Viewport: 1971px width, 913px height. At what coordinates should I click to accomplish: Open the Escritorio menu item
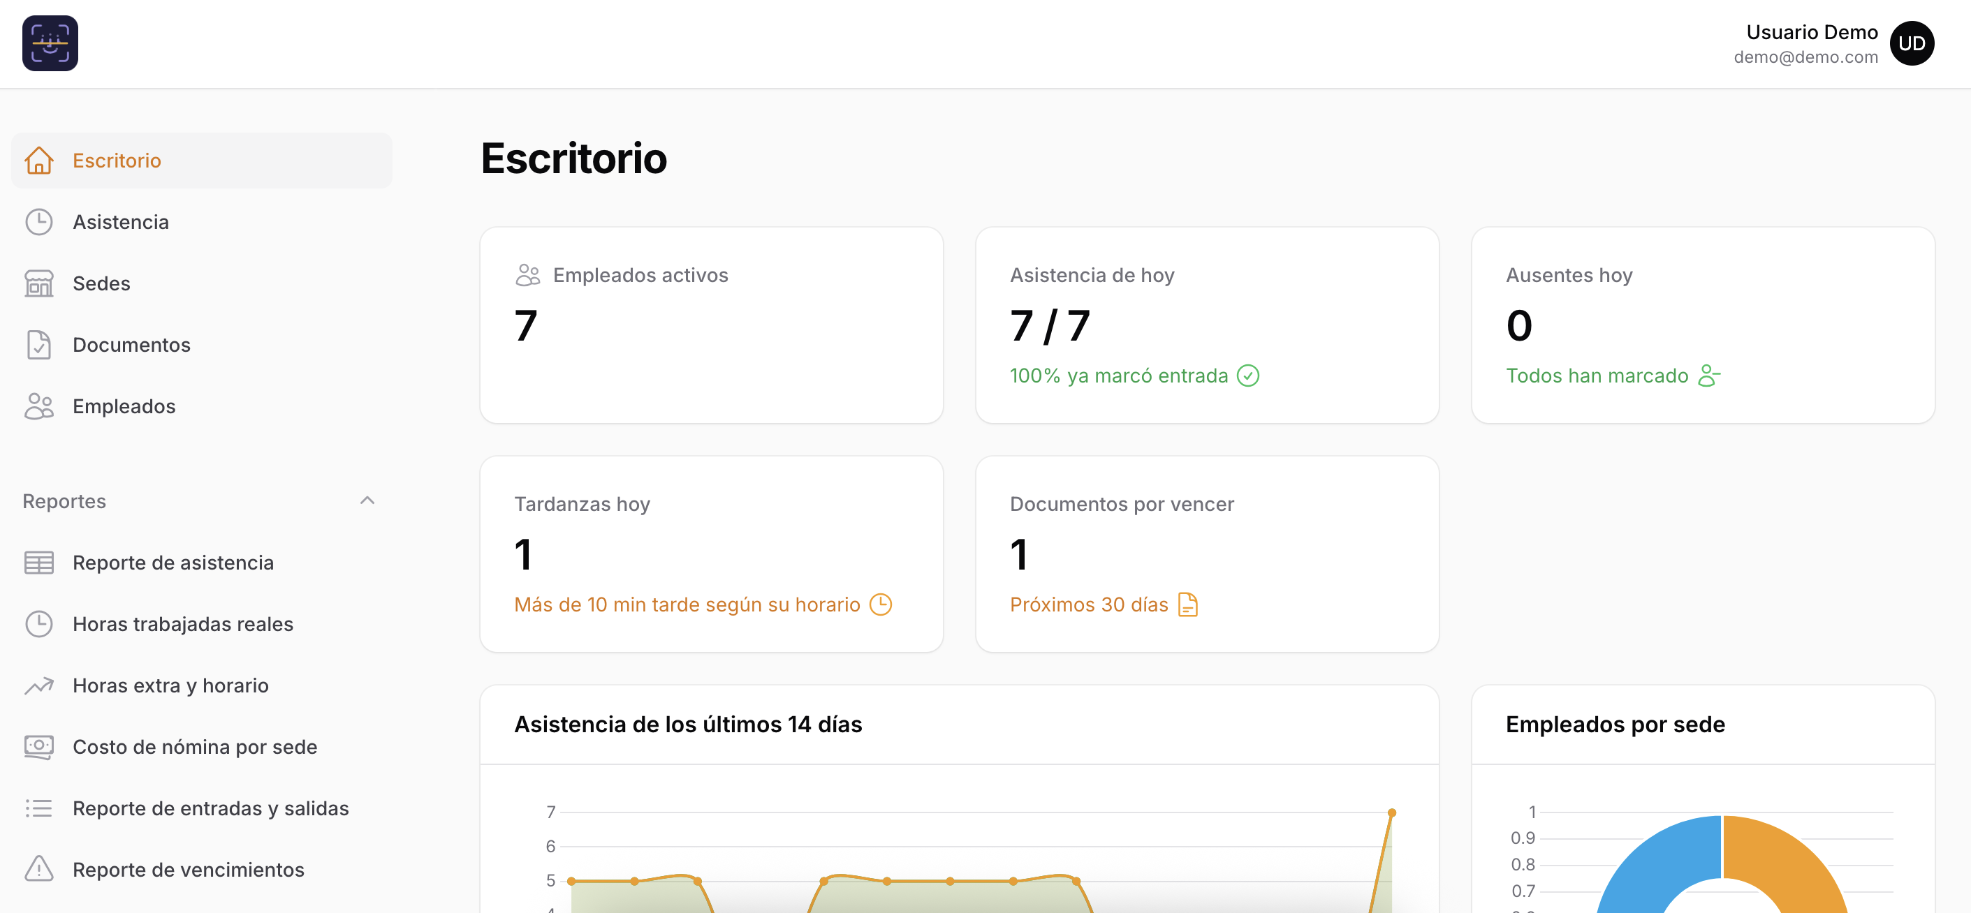202,161
